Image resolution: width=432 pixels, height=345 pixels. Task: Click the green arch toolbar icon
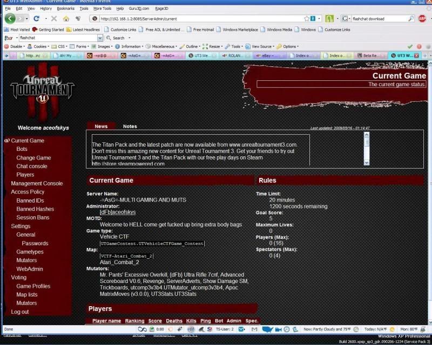[329, 19]
